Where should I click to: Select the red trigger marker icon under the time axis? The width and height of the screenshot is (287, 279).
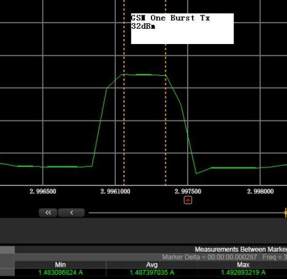188,200
